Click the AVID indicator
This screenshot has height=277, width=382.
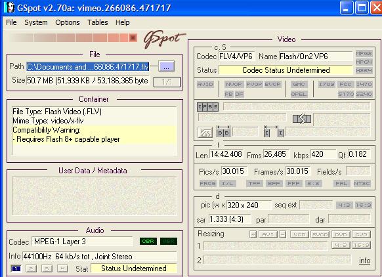[205, 84]
